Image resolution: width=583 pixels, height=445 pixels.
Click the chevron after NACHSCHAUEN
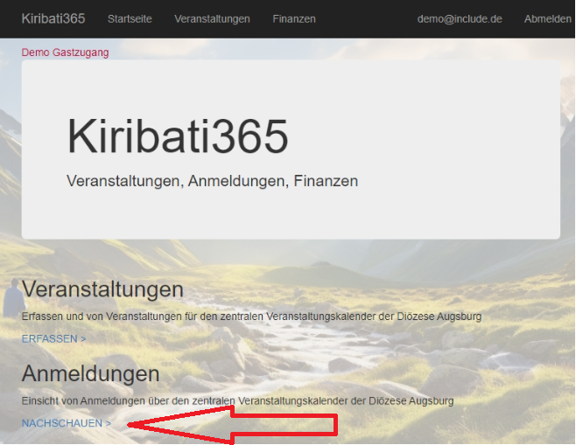coord(108,423)
